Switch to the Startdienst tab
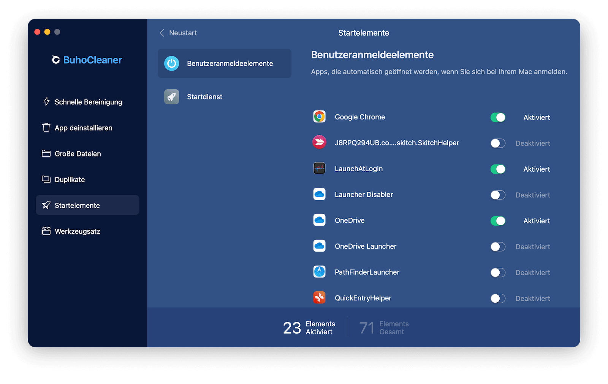This screenshot has height=384, width=608. 225,97
